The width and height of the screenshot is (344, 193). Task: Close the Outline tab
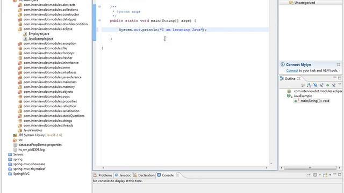point(299,79)
